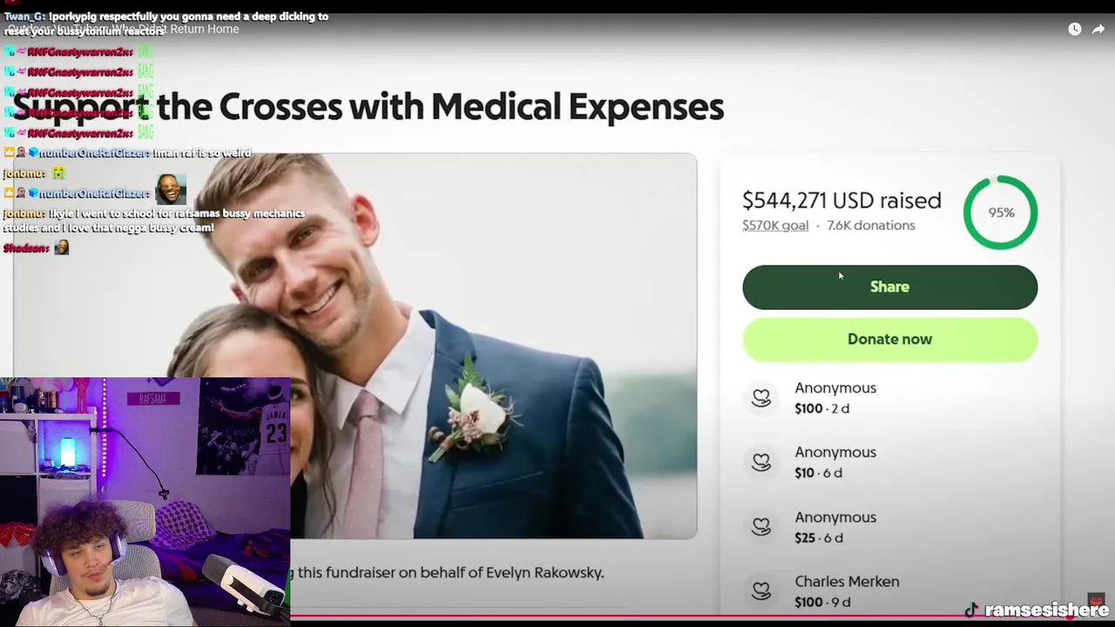Click the red icon at bottom-right corner
1115x627 pixels.
pos(1096,602)
